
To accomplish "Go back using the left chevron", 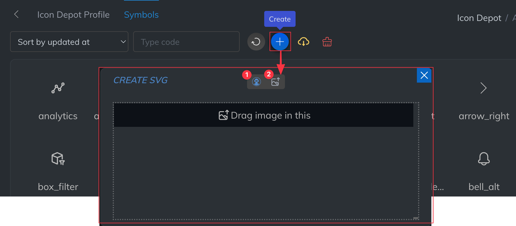I will pos(17,14).
